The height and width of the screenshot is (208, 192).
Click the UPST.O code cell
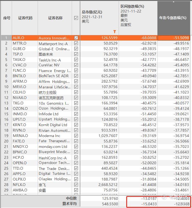[25, 119]
